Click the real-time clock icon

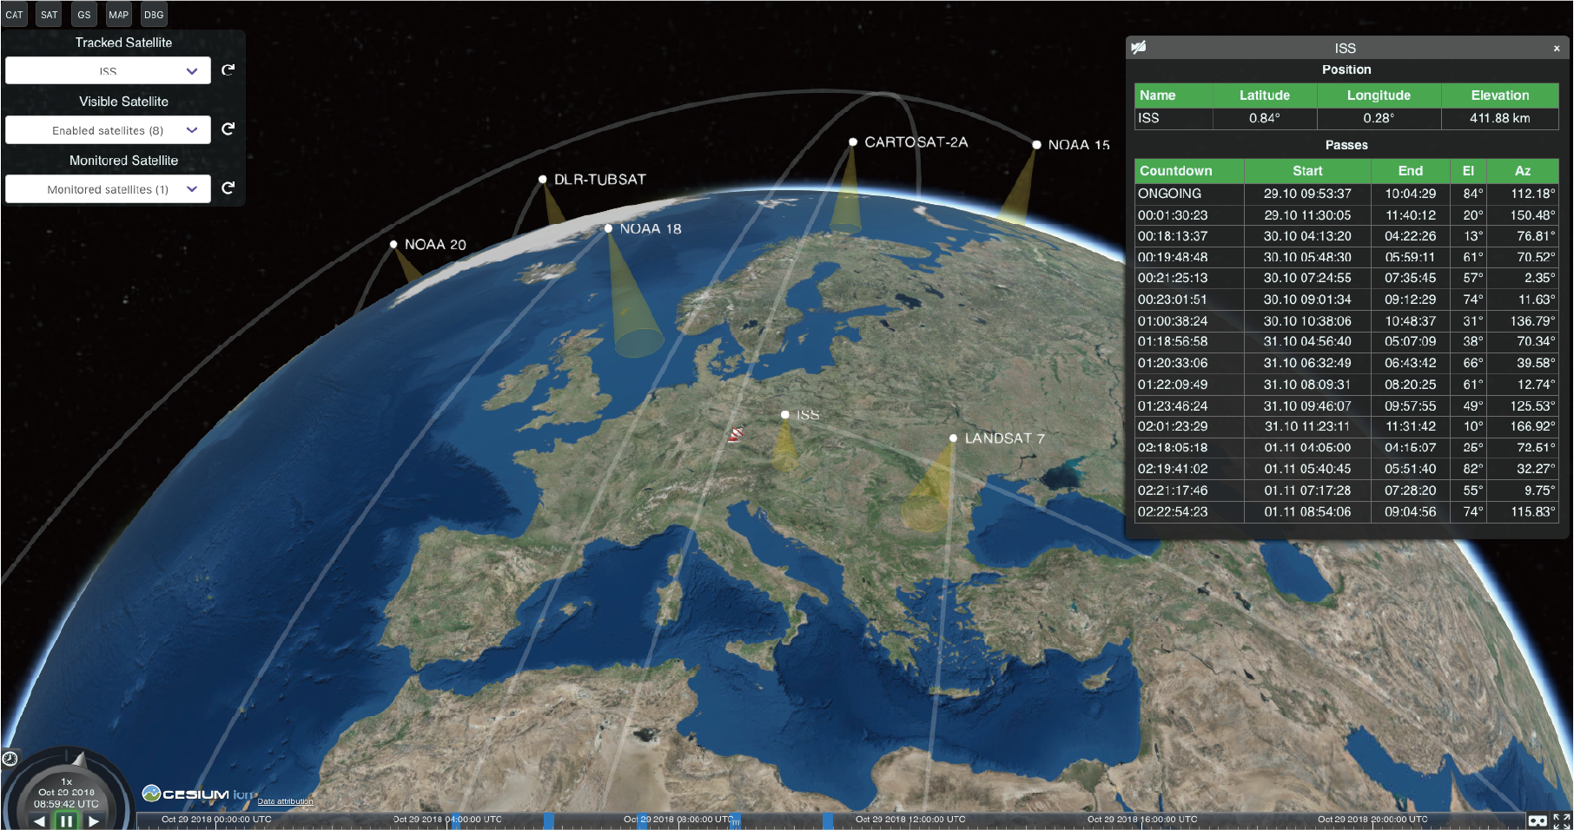pyautogui.click(x=10, y=759)
